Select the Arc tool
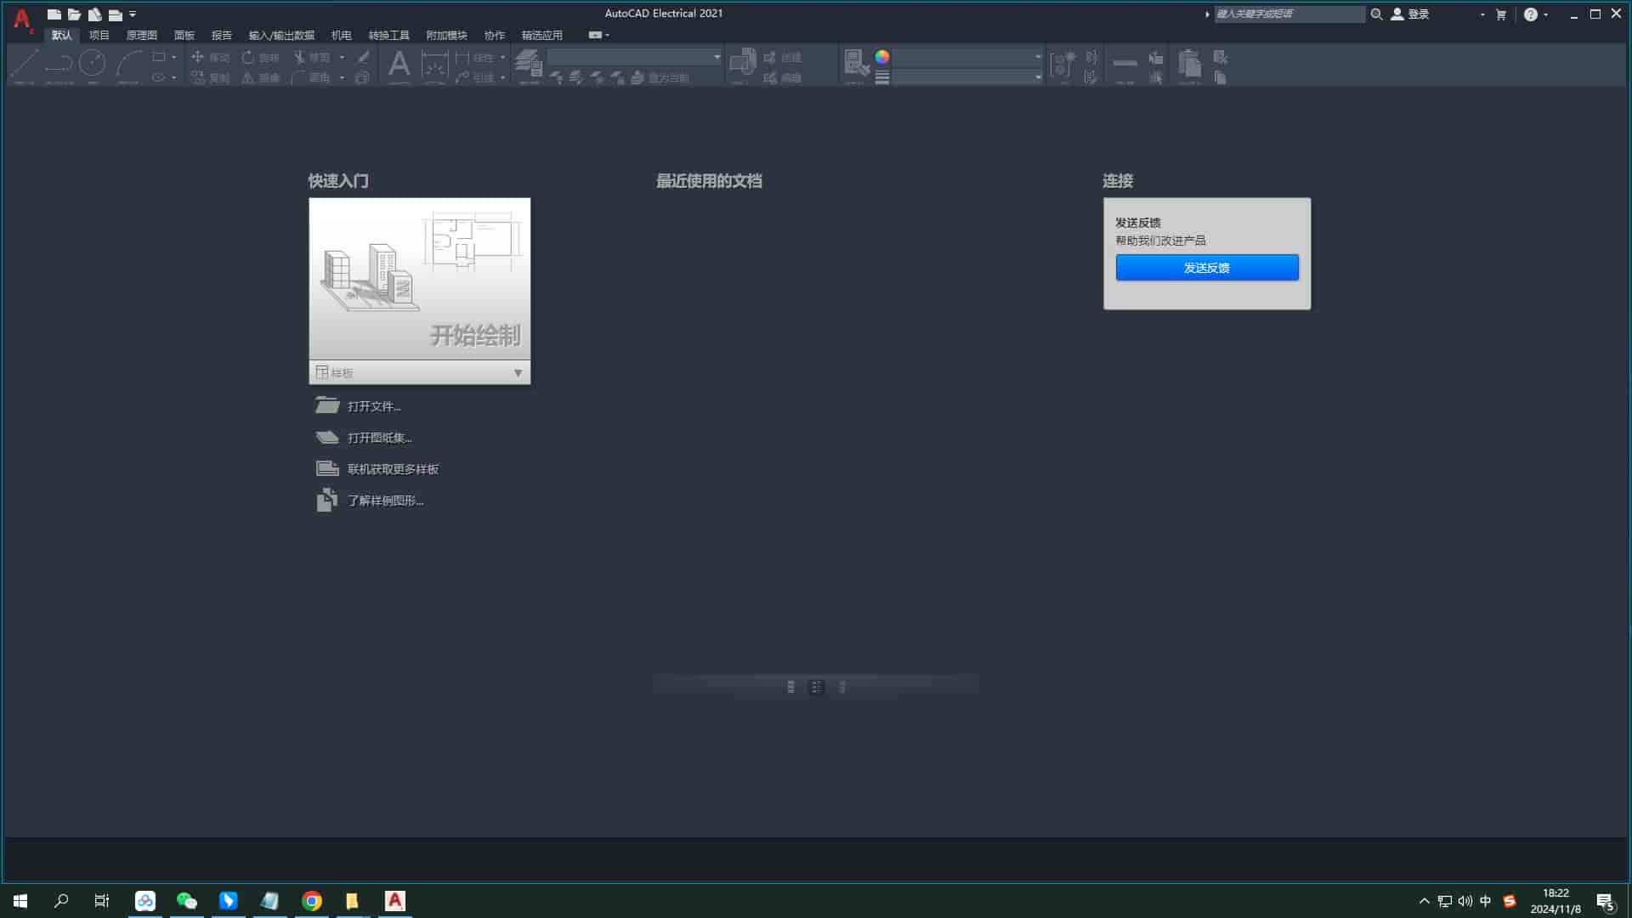The width and height of the screenshot is (1632, 918). [127, 61]
